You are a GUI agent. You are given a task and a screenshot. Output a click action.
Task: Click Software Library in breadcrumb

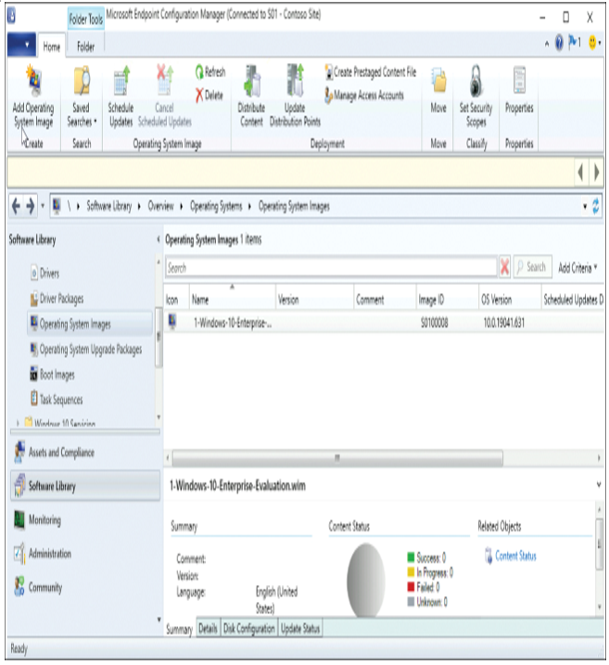click(x=109, y=206)
